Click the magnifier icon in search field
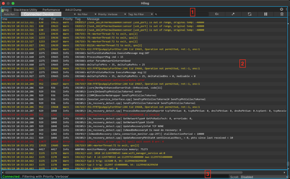Viewport: 290px width, 179px height. pos(156,14)
